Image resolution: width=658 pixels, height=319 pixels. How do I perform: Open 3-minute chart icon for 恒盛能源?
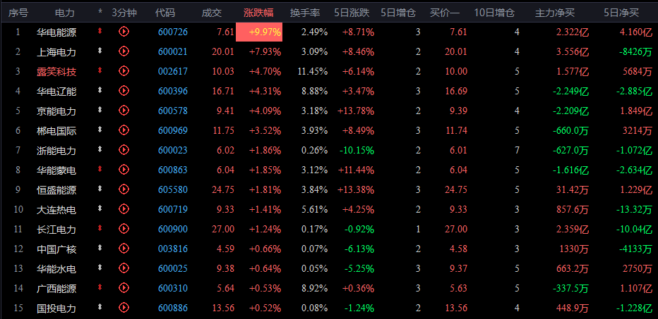point(124,189)
